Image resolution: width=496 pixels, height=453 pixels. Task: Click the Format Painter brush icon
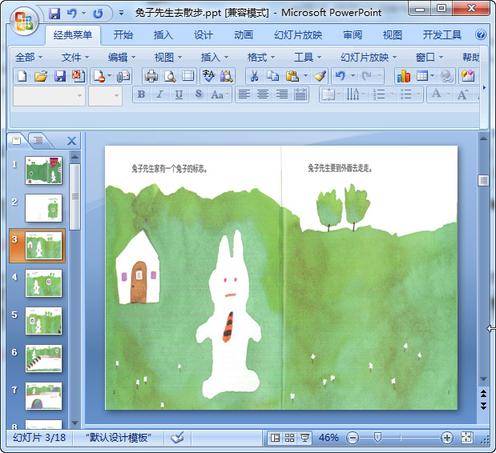[320, 76]
